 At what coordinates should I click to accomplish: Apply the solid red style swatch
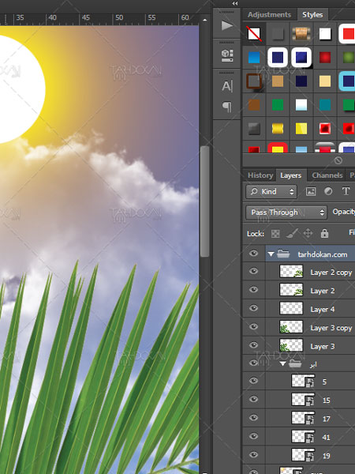pyautogui.click(x=347, y=33)
